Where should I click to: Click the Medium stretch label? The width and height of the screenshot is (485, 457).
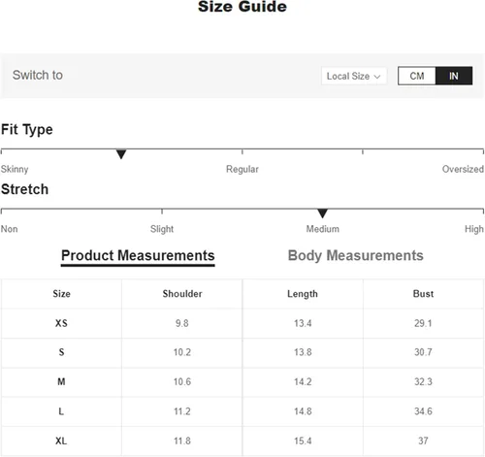323,229
